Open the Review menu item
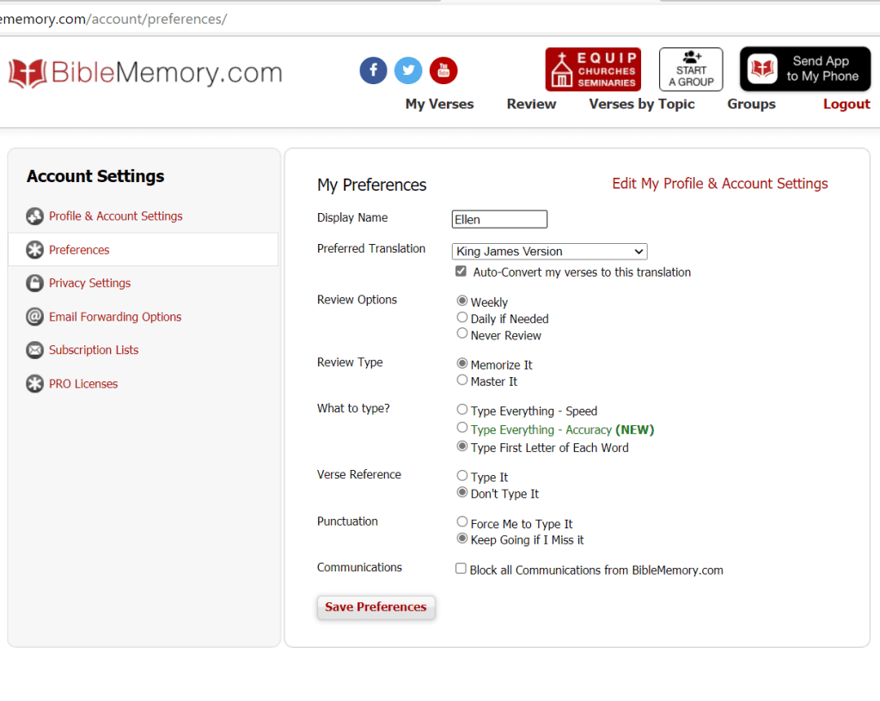 [531, 104]
